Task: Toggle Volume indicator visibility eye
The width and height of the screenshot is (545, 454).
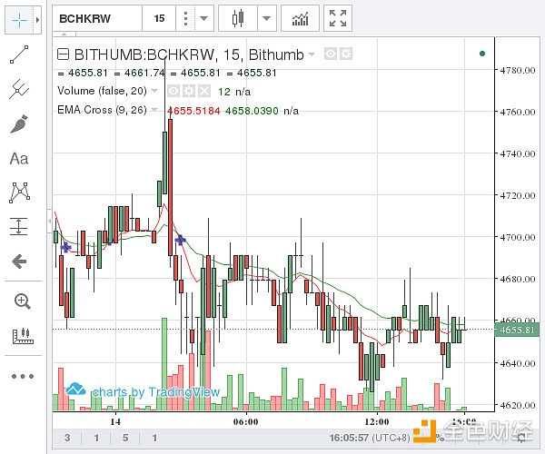Action: click(x=173, y=91)
